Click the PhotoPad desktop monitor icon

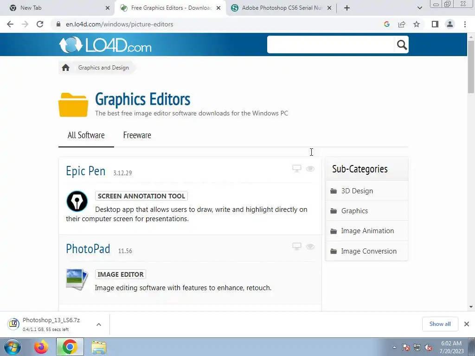click(296, 247)
